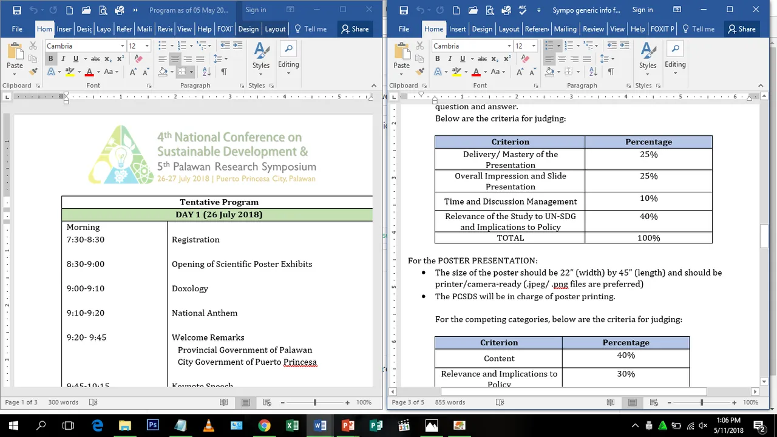The image size is (777, 437).
Task: Toggle Align Left in the right Word window
Action: click(x=549, y=59)
